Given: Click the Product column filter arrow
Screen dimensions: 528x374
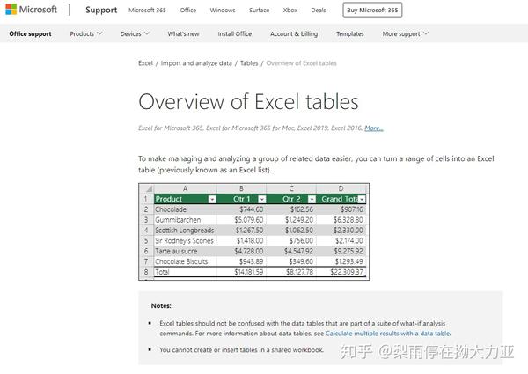Looking at the screenshot, I should coord(212,199).
